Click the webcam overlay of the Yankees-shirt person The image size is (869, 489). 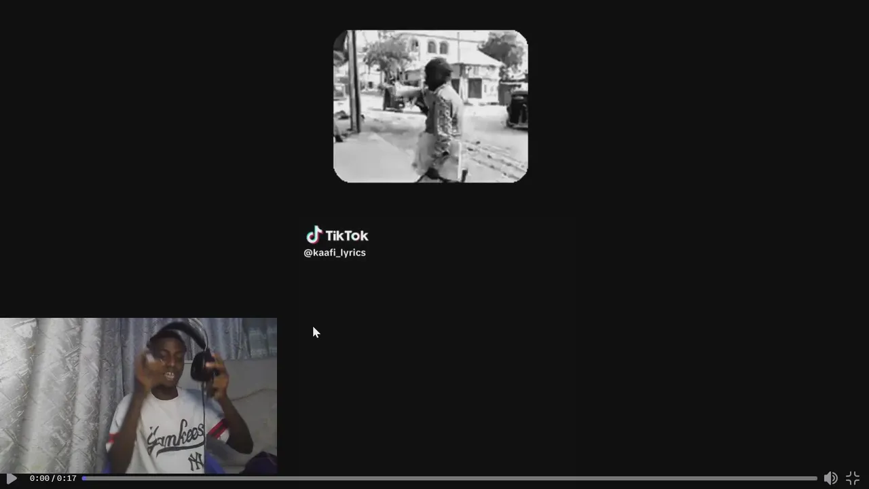click(x=138, y=395)
